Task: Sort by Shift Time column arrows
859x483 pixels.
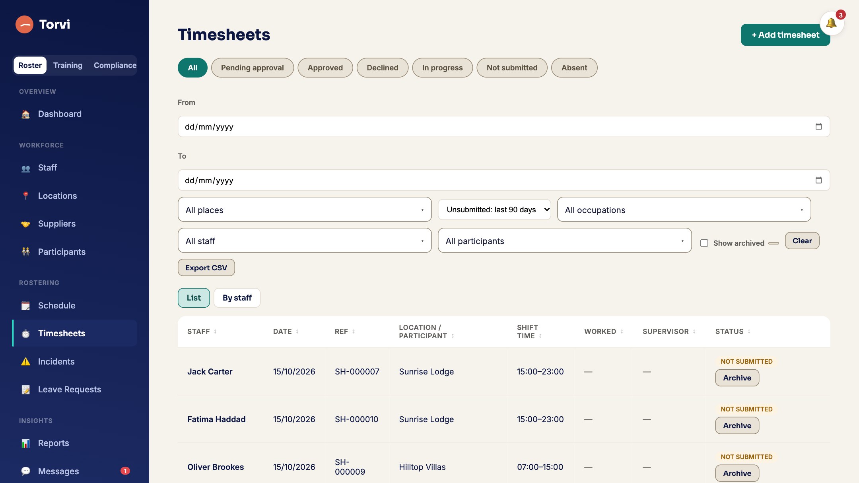Action: (x=540, y=336)
